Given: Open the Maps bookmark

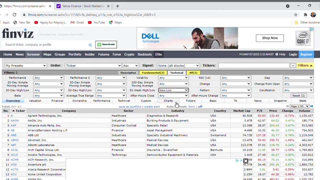Looking at the screenshot, I should pyautogui.click(x=115, y=22).
